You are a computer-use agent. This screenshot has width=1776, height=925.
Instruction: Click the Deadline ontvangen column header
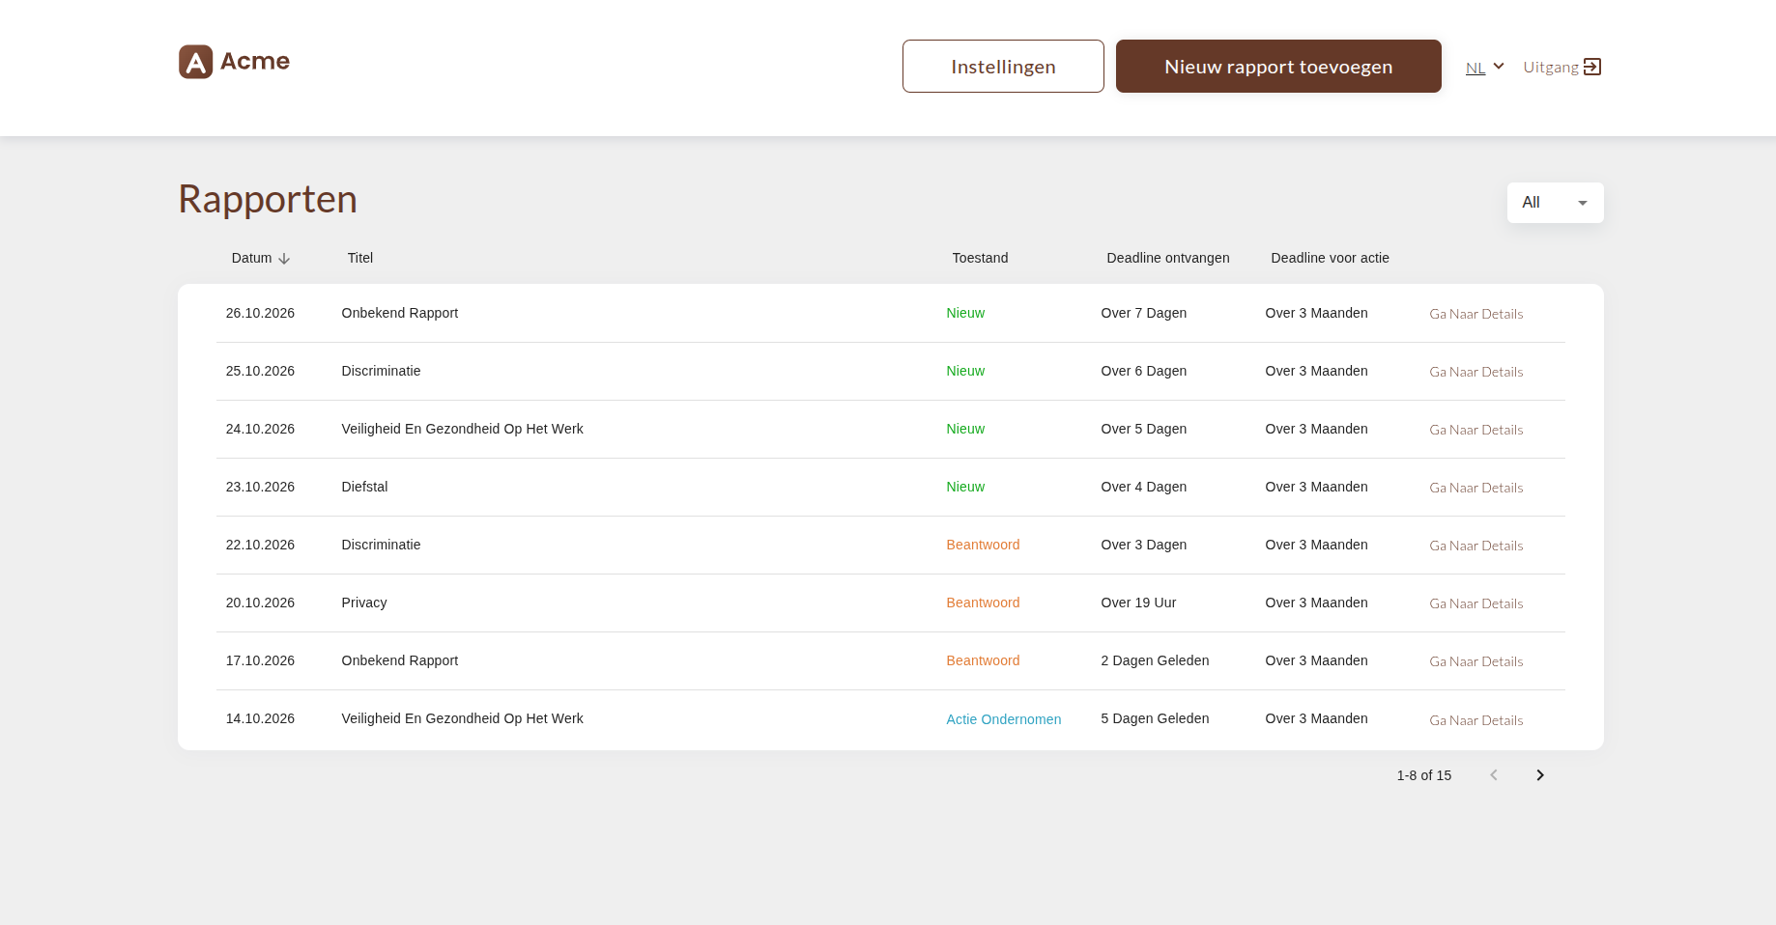pyautogui.click(x=1168, y=258)
